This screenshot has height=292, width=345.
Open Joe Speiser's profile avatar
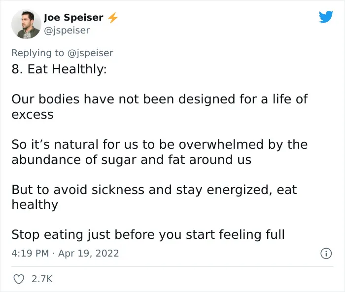26,24
